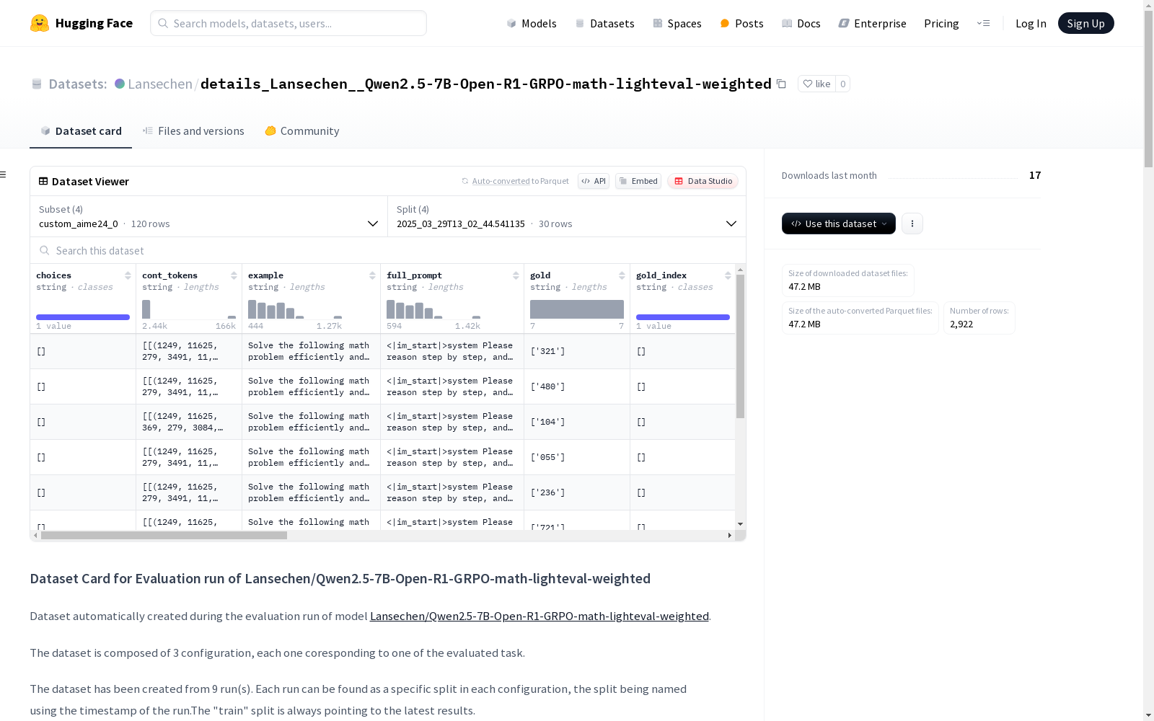Select the gold cell ['055']
Image resolution: width=1154 pixels, height=721 pixels.
(577, 457)
